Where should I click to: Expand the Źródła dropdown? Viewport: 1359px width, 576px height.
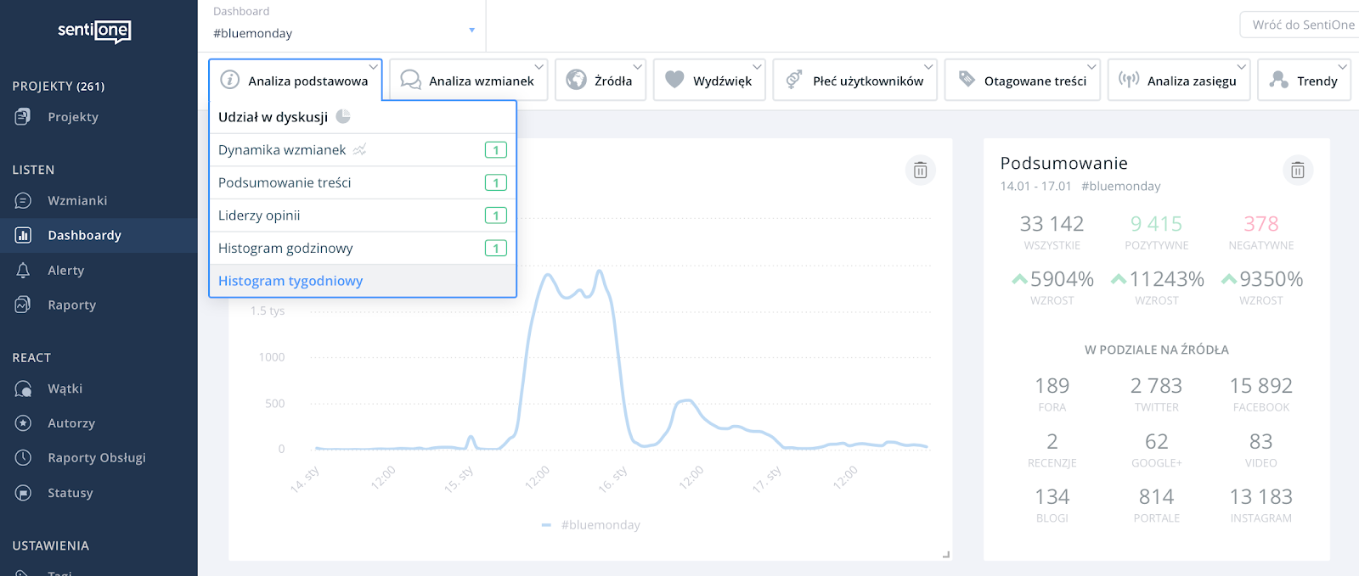coord(601,81)
